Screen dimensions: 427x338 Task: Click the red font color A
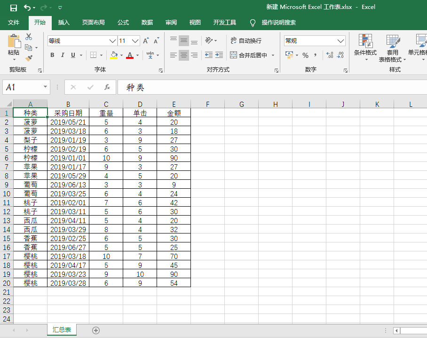click(130, 55)
